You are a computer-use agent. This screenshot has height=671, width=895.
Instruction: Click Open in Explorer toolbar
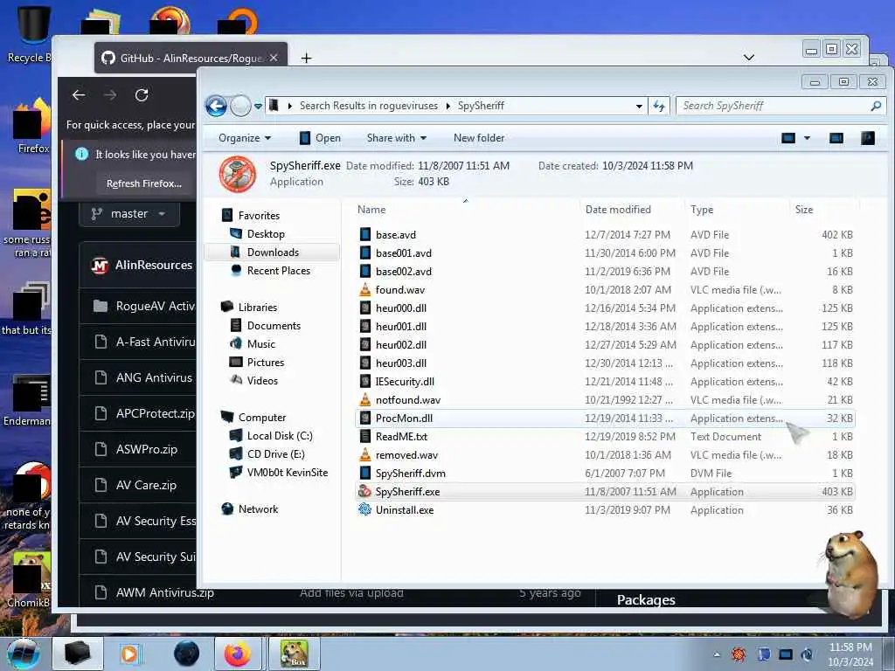point(320,138)
